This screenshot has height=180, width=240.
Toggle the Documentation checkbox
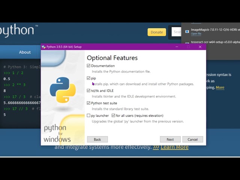point(88,66)
